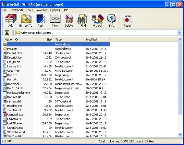The image size is (184, 145).
Task: Click the Delete recycle icon
Action: tap(69, 19)
